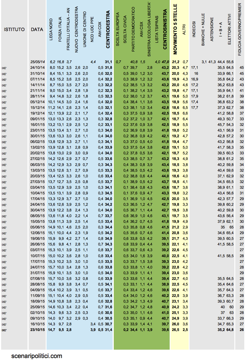Click the DATA column header
Screen dimensions: 246x363
[x=37, y=30]
